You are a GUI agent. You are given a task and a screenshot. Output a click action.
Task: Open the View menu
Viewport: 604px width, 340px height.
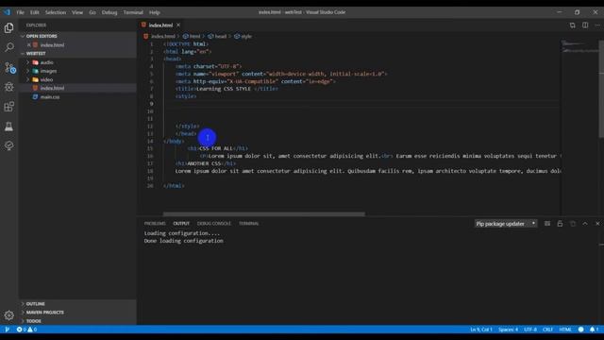[77, 12]
